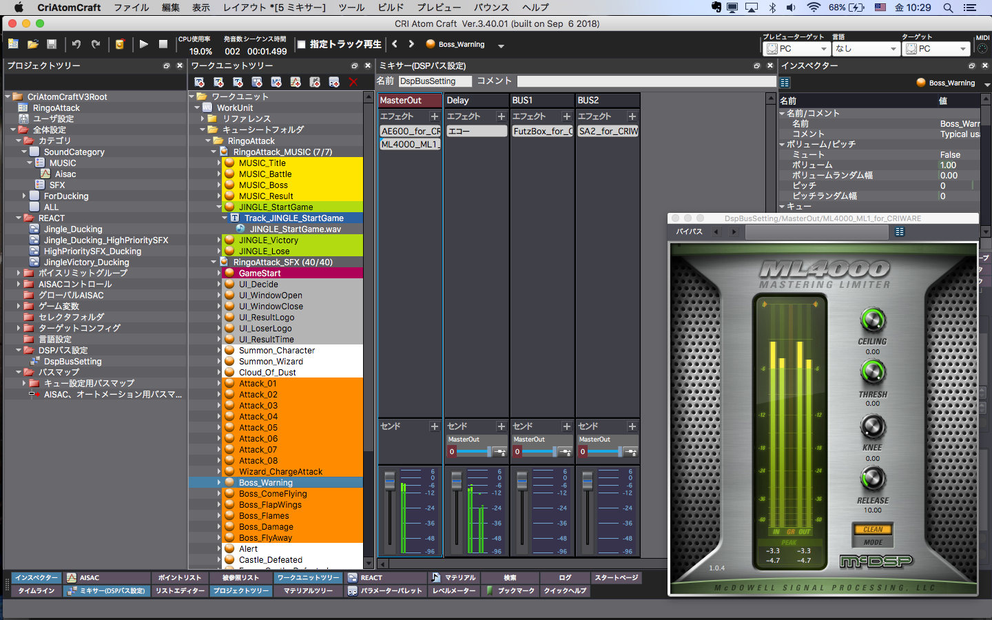Toggle the Delay send type button

[499, 452]
